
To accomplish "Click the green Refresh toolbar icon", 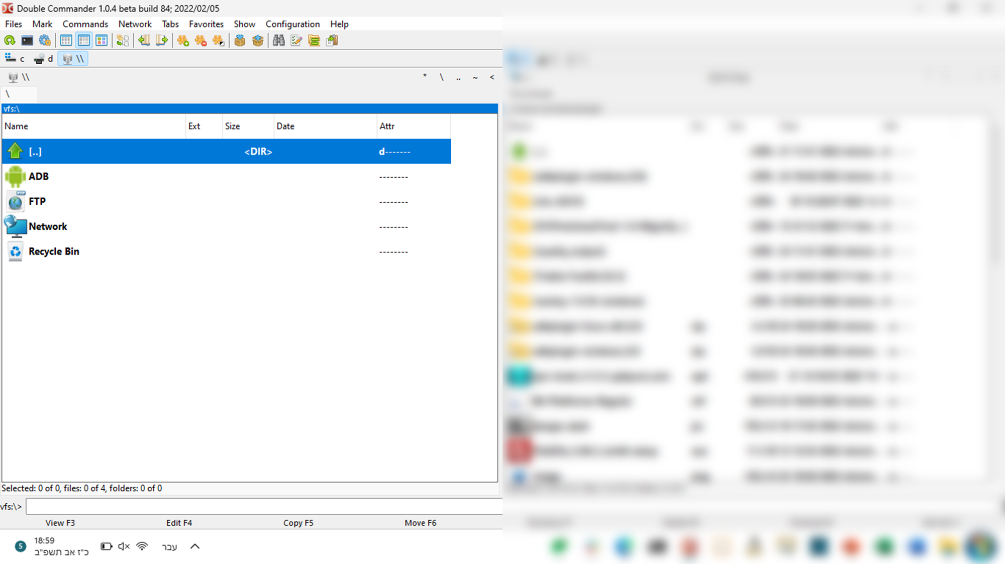I will click(x=10, y=41).
